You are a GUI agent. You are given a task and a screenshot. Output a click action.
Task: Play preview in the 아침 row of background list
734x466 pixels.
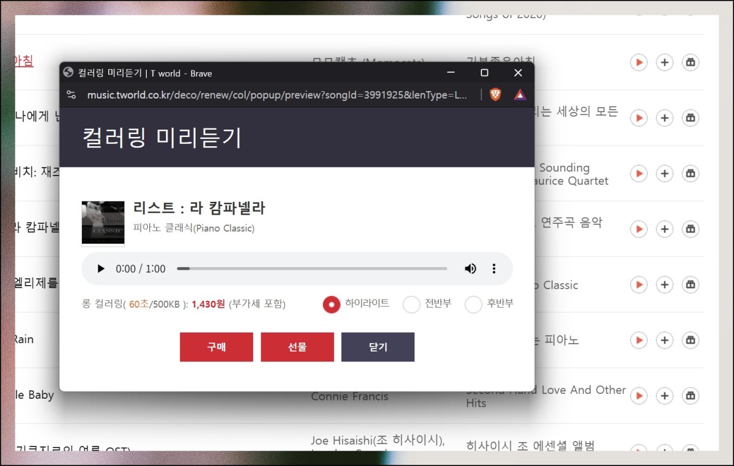[639, 62]
